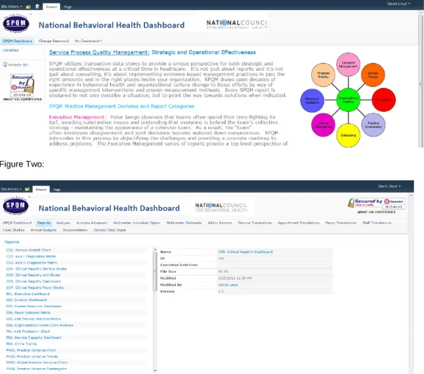The height and width of the screenshot is (374, 424).
Task: Open Annual Budgets
Action: pyautogui.click(x=43, y=230)
